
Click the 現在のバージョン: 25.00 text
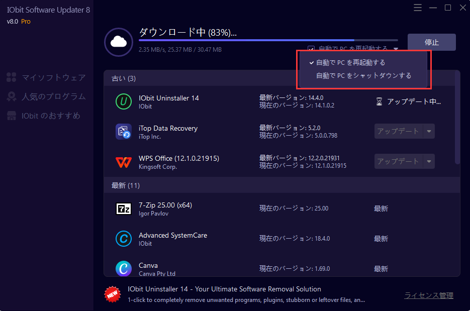[x=294, y=209]
